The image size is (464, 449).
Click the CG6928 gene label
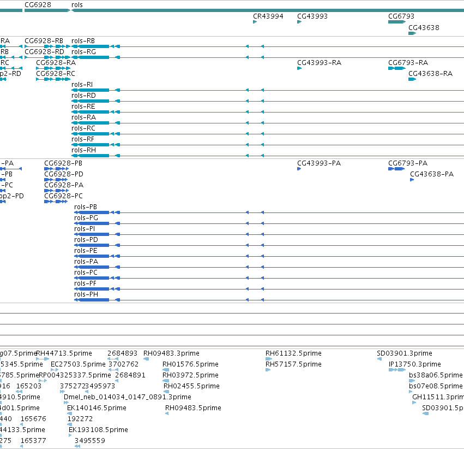tap(38, 5)
